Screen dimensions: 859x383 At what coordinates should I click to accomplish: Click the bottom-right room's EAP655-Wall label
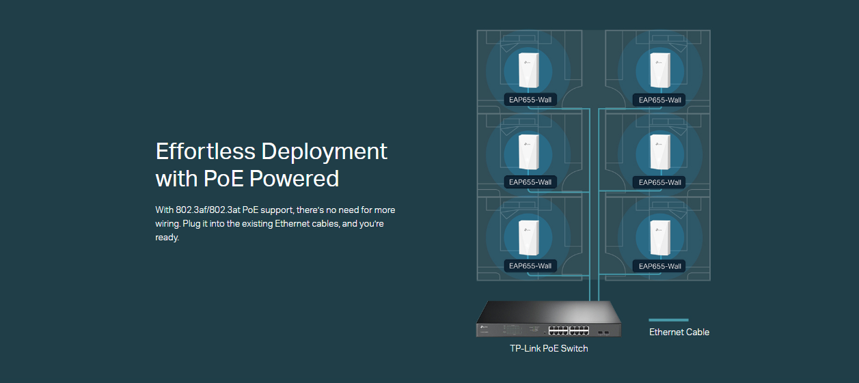click(x=659, y=266)
